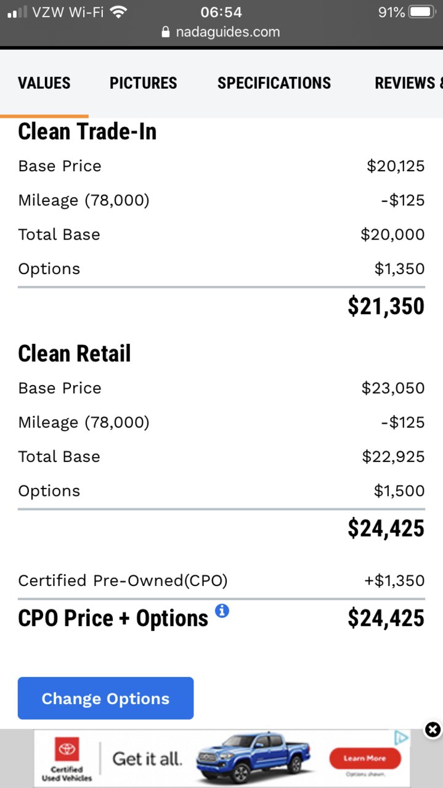Tap the battery indicator icon
The height and width of the screenshot is (788, 443).
(x=422, y=12)
